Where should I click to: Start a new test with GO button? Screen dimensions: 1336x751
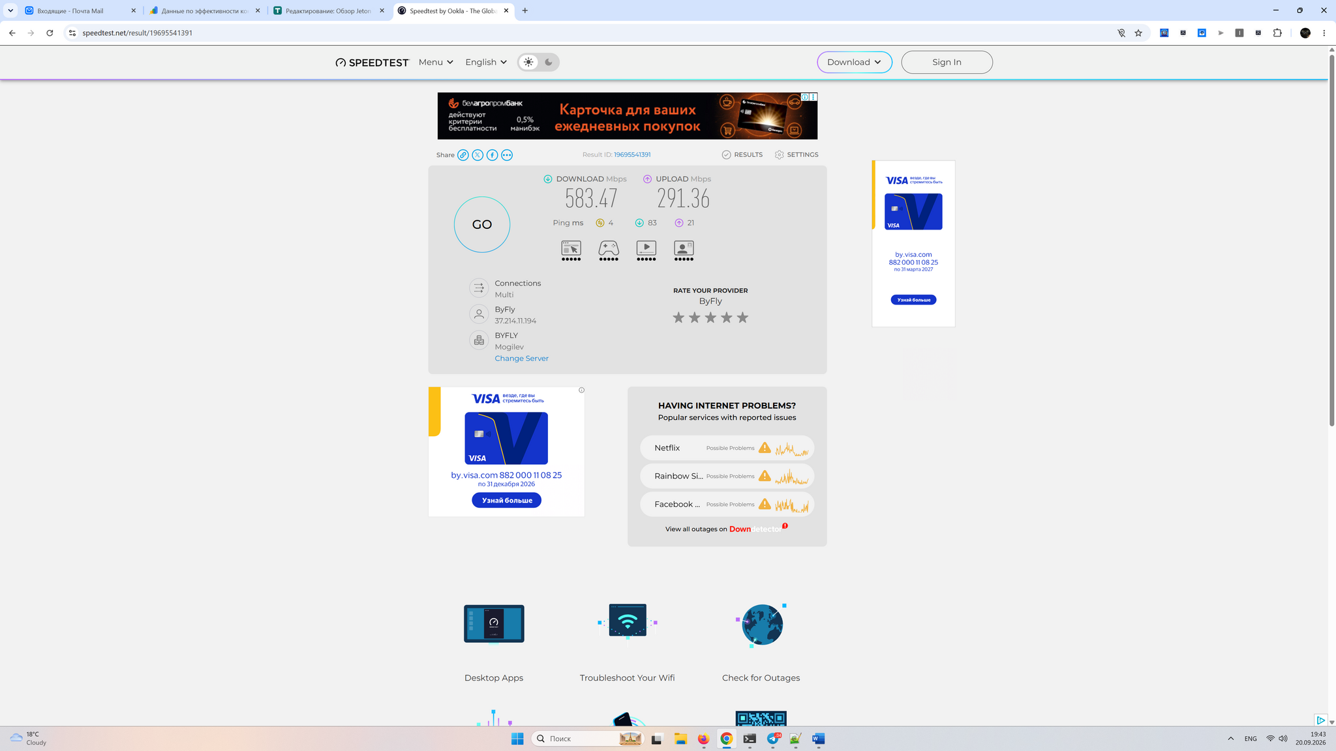(482, 224)
